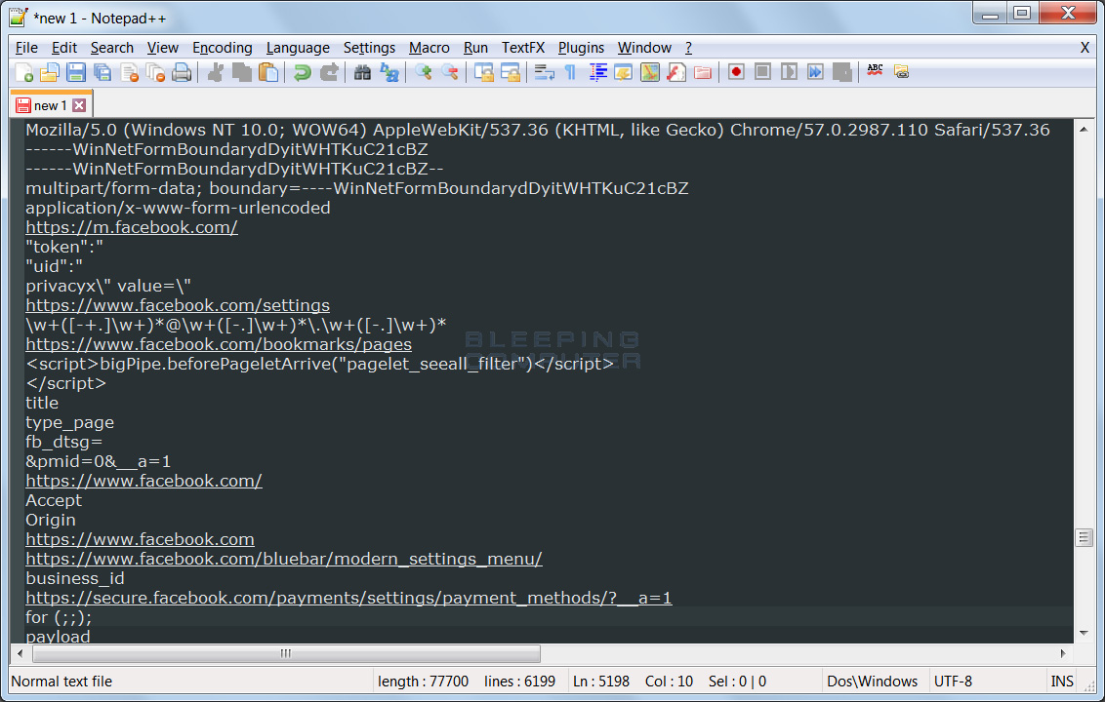Image resolution: width=1105 pixels, height=702 pixels.
Task: Close the current document via toolbar
Action: pos(130,72)
